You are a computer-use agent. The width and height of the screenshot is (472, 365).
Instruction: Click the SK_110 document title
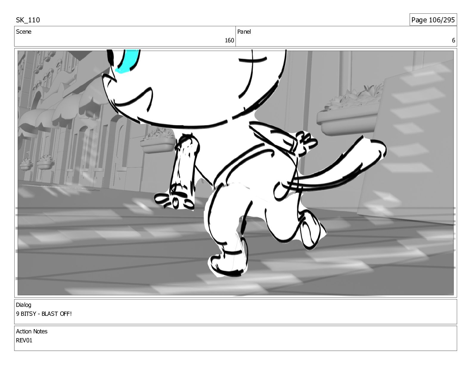(28, 20)
